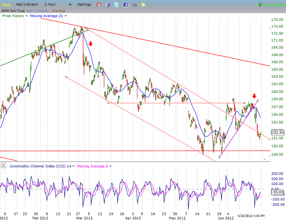The width and height of the screenshot is (286, 220).
Task: Click the green up-arrow price change indicator
Action: point(260,5)
